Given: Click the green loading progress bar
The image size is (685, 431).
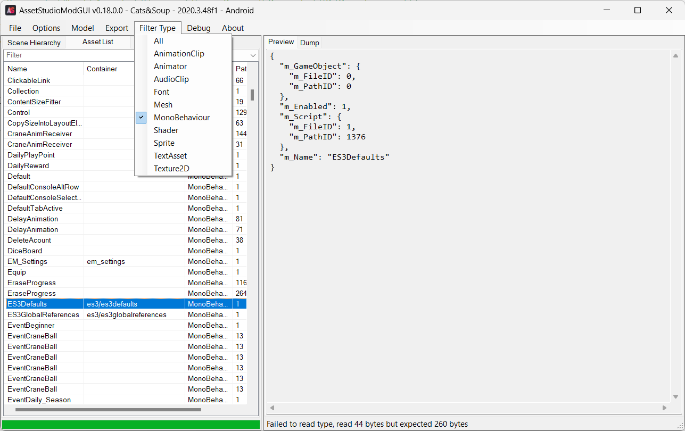Looking at the screenshot, I should pyautogui.click(x=131, y=424).
